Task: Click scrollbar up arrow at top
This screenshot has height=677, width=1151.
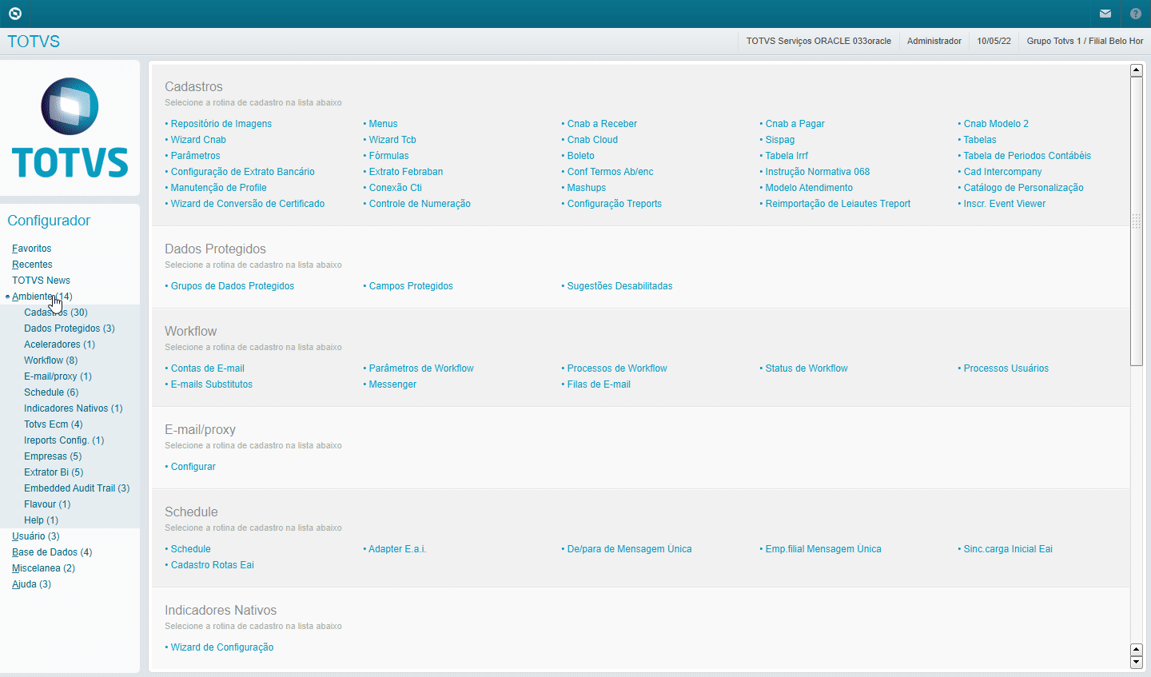Action: point(1136,70)
